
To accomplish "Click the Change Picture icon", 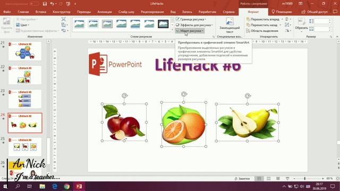I will pos(64,25).
